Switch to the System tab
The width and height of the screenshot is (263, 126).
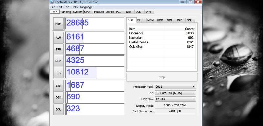78,12
